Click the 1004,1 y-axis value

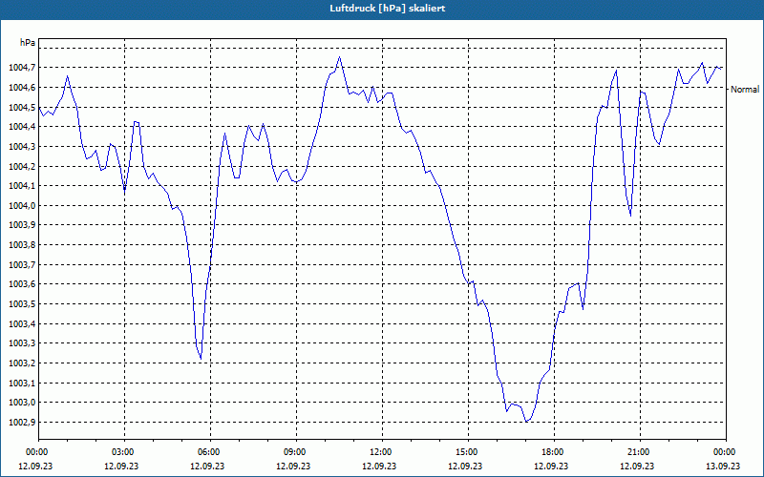[22, 186]
